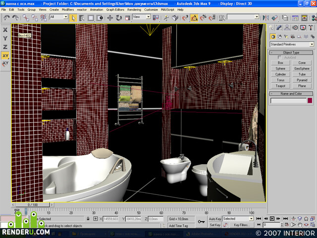Open the Layer Manager icon
Viewport: 317px width, 238px height.
[x=285, y=18]
